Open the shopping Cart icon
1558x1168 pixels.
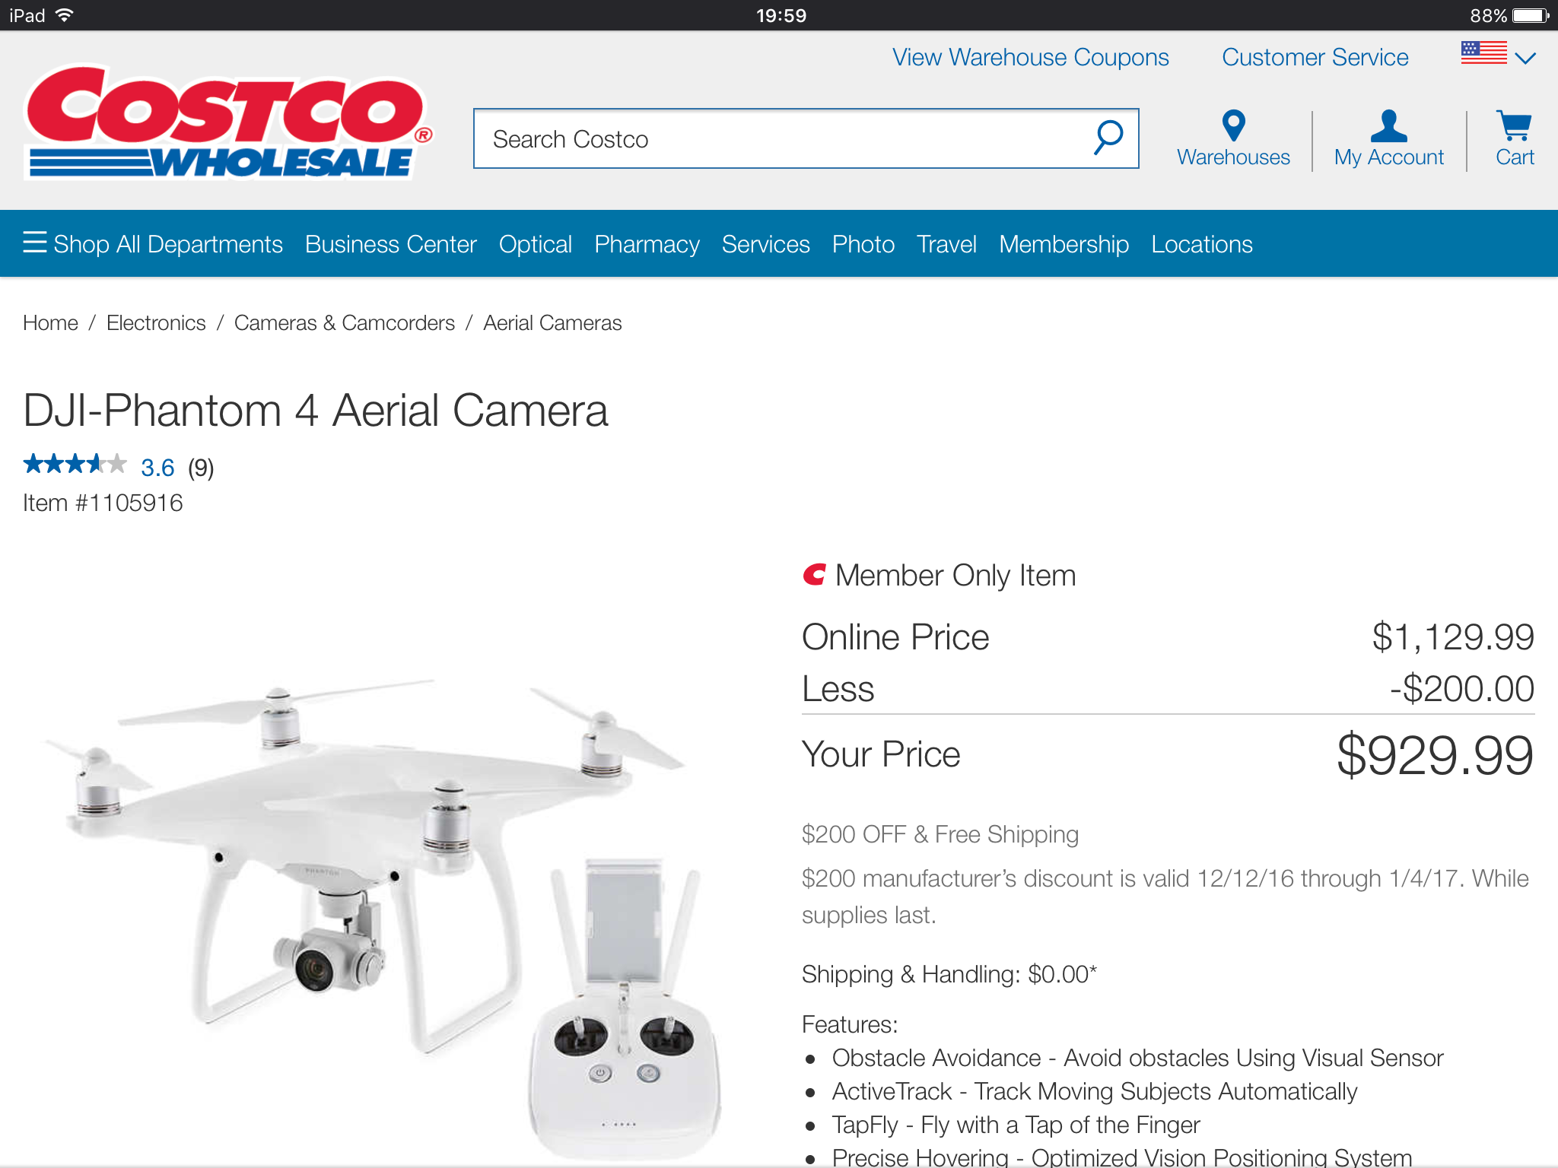coord(1514,125)
